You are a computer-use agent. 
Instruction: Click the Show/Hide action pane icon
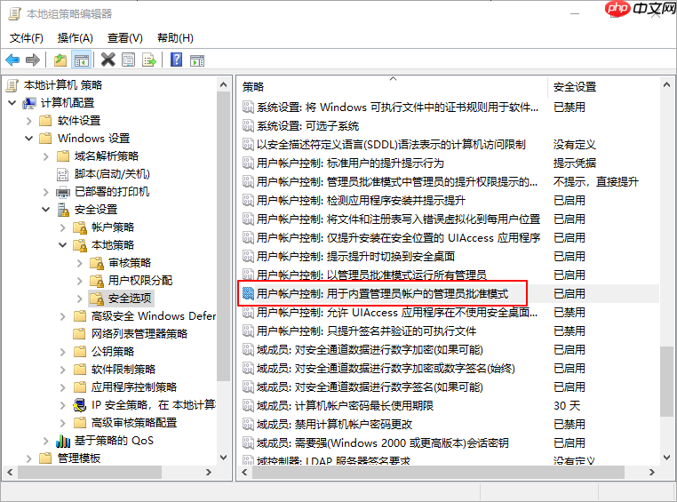pyautogui.click(x=197, y=60)
